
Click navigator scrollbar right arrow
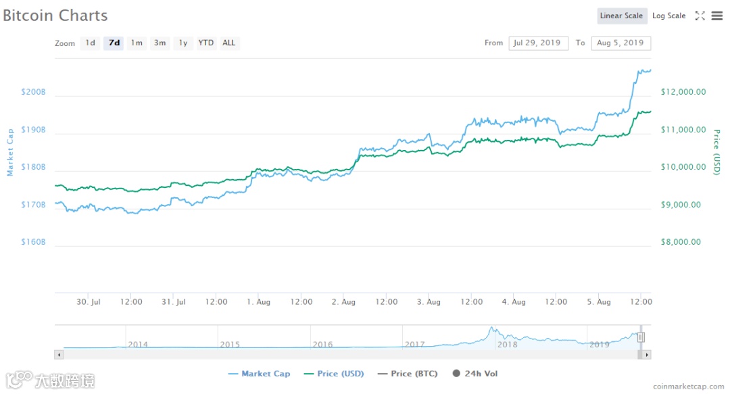[647, 355]
